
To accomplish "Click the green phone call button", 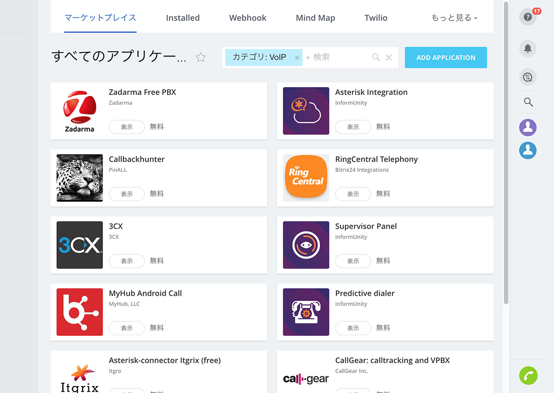I will [x=528, y=375].
